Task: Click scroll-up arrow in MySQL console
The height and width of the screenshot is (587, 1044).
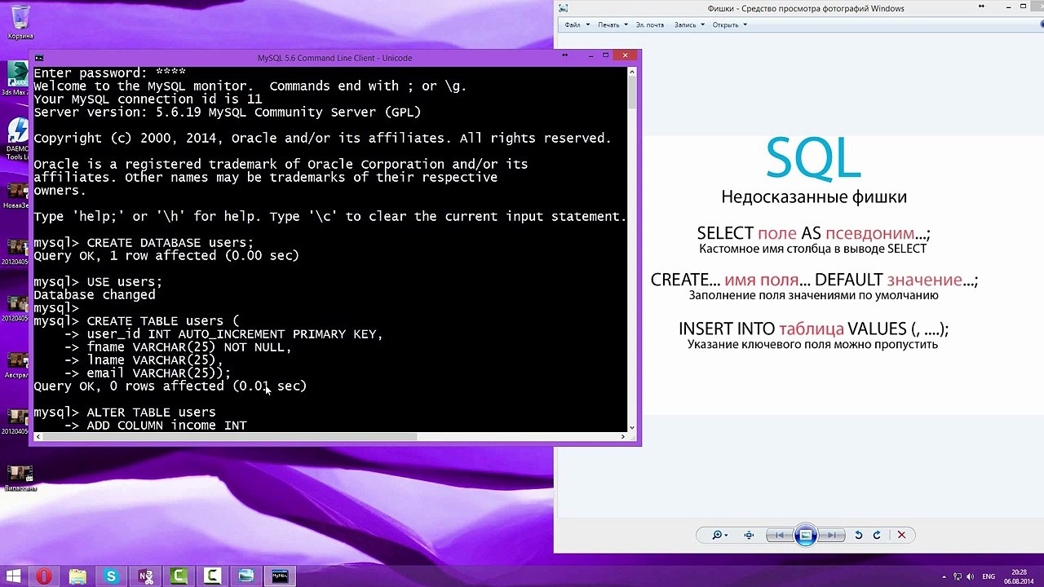Action: (631, 72)
